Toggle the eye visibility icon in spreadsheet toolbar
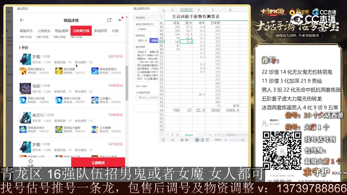The width and height of the screenshot is (347, 195). (x=182, y=140)
